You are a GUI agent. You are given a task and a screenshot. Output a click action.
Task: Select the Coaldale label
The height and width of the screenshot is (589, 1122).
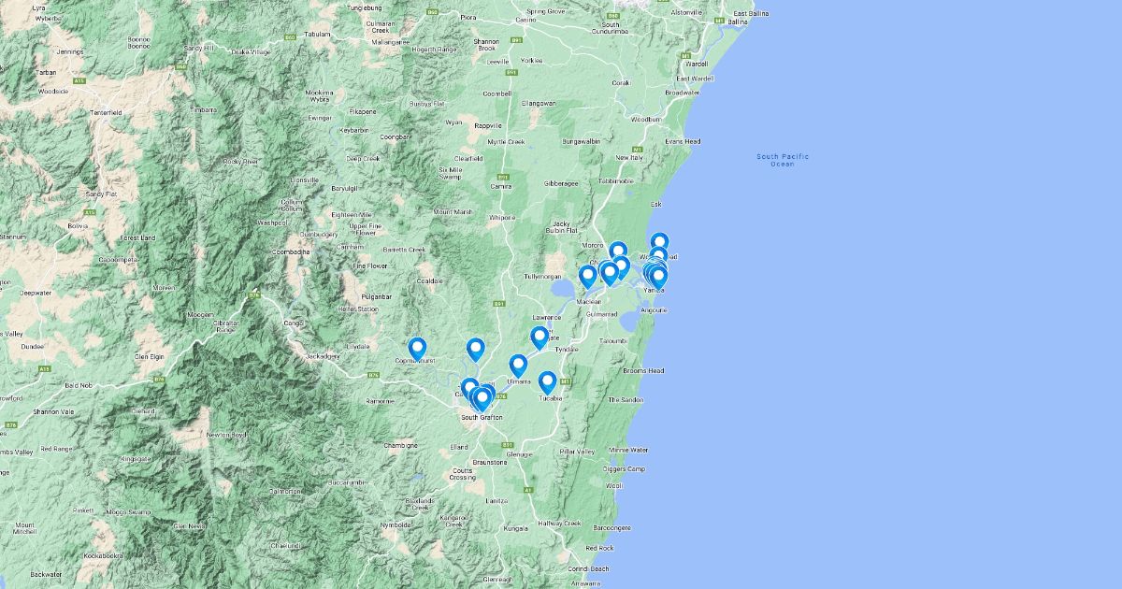(x=429, y=280)
